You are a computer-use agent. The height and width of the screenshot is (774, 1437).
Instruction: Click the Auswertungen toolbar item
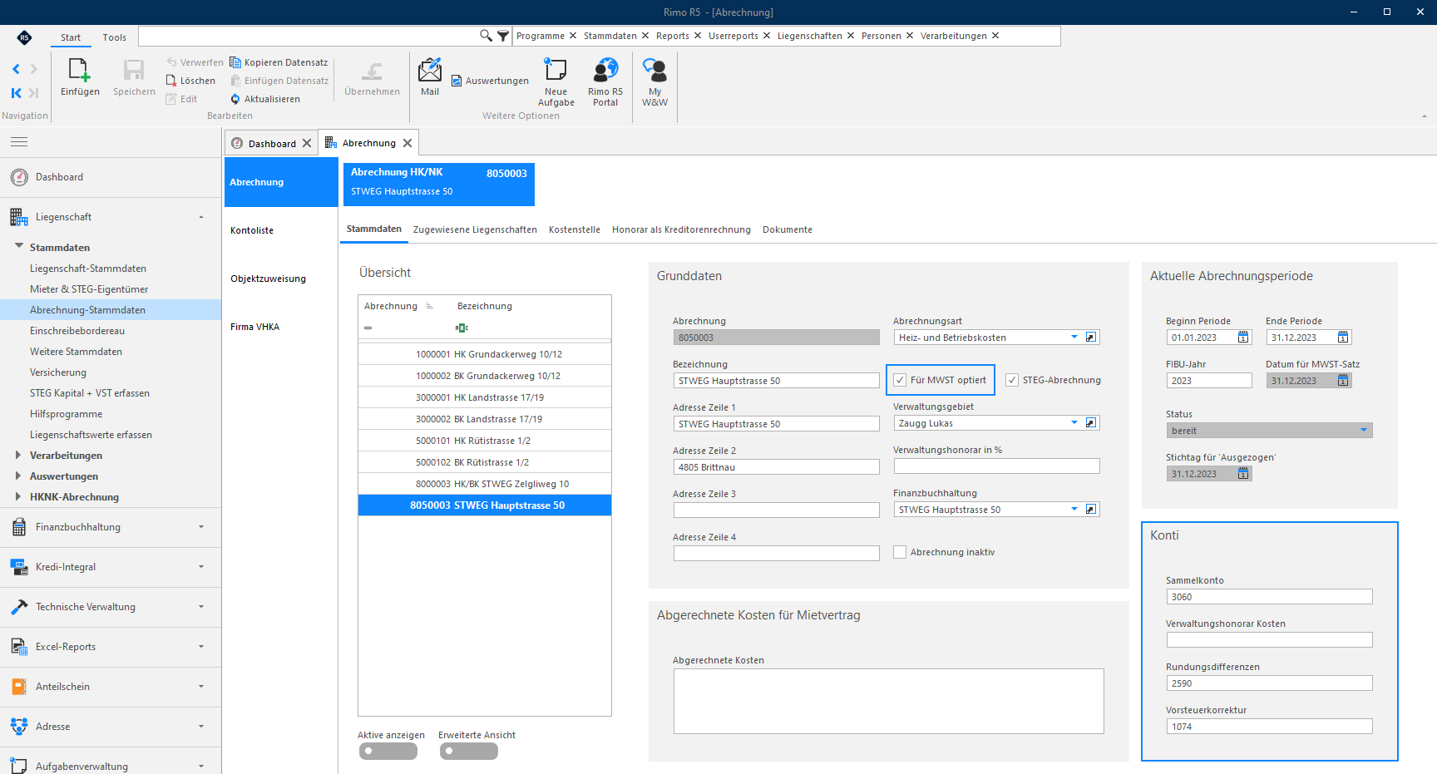pyautogui.click(x=490, y=81)
